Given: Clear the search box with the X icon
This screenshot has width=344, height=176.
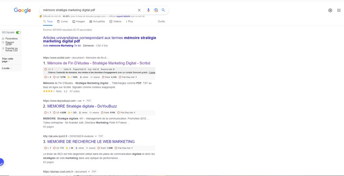Looking at the screenshot, I should [139, 10].
